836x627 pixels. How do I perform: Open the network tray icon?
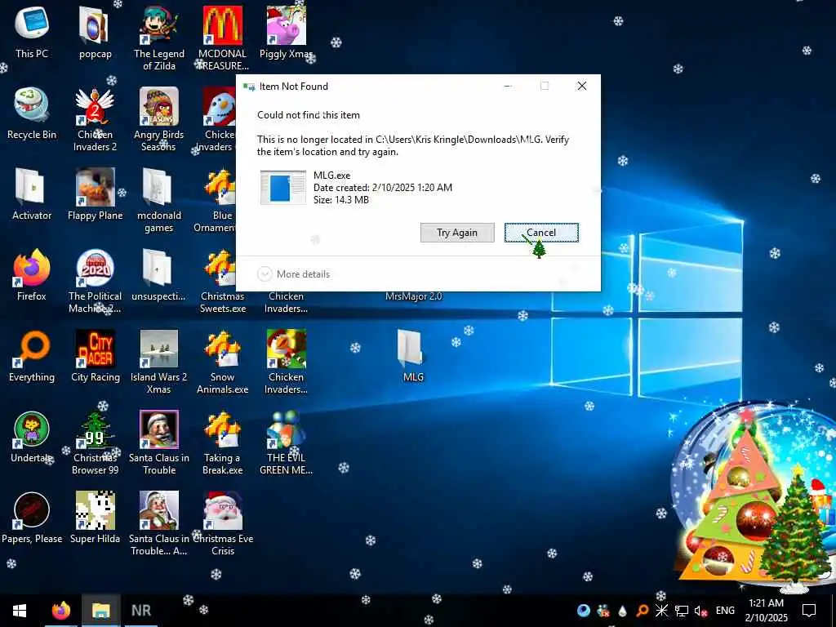tap(682, 611)
